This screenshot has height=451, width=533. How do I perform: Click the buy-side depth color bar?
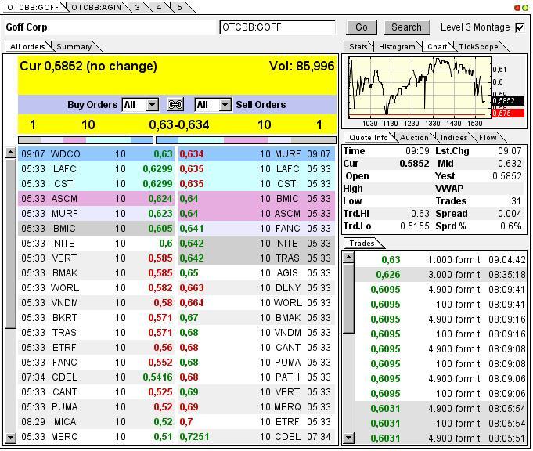coord(85,140)
